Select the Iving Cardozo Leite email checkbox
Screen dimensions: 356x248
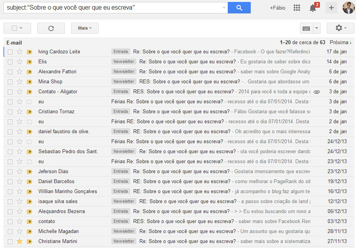point(10,52)
